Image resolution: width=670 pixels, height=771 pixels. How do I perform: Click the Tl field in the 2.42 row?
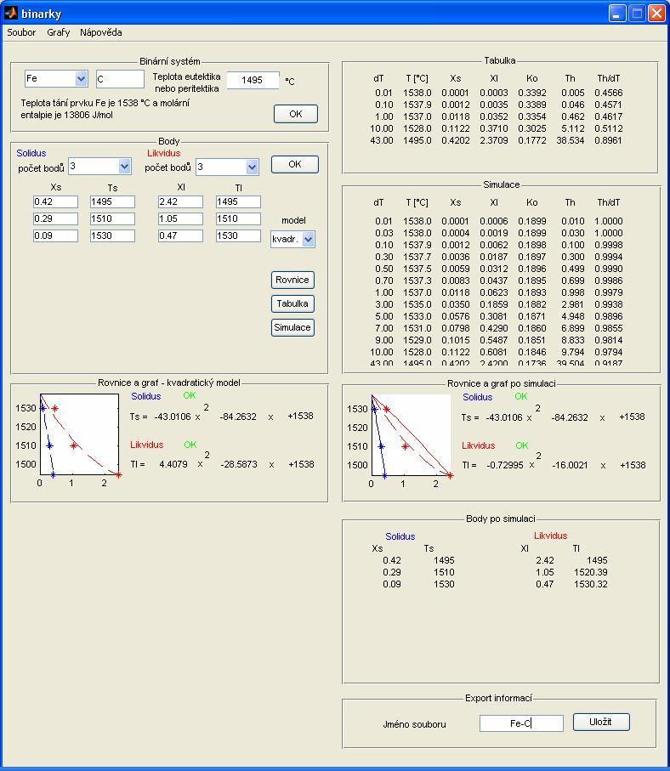(x=239, y=201)
